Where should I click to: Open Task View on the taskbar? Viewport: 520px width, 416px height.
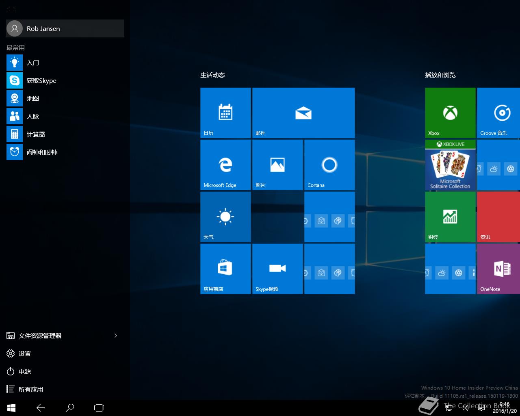click(99, 408)
